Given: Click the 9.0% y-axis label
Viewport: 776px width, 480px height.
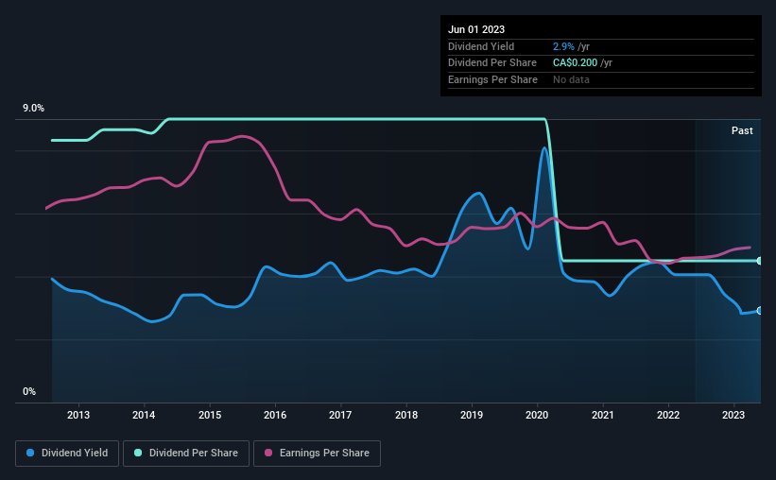Looking at the screenshot, I should (x=33, y=108).
